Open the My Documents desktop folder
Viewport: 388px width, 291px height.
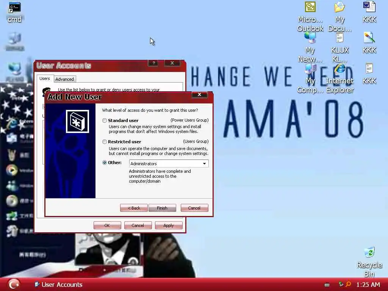coord(340,17)
